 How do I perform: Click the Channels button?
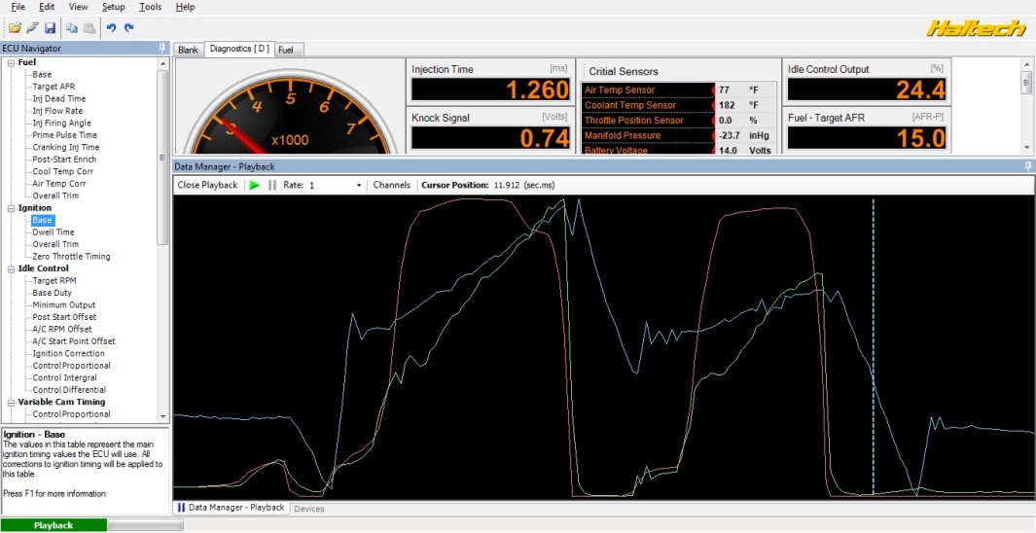coord(391,185)
